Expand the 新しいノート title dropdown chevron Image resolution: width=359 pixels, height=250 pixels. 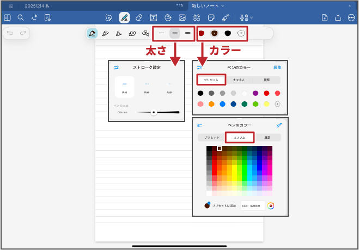tap(223, 6)
